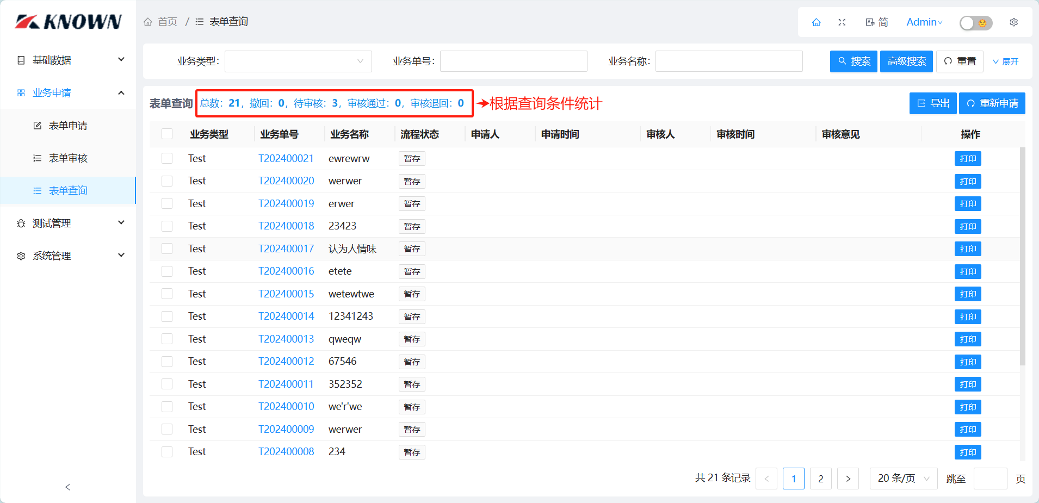Print row T202400010 with 打印
This screenshot has height=503, width=1039.
pos(968,407)
